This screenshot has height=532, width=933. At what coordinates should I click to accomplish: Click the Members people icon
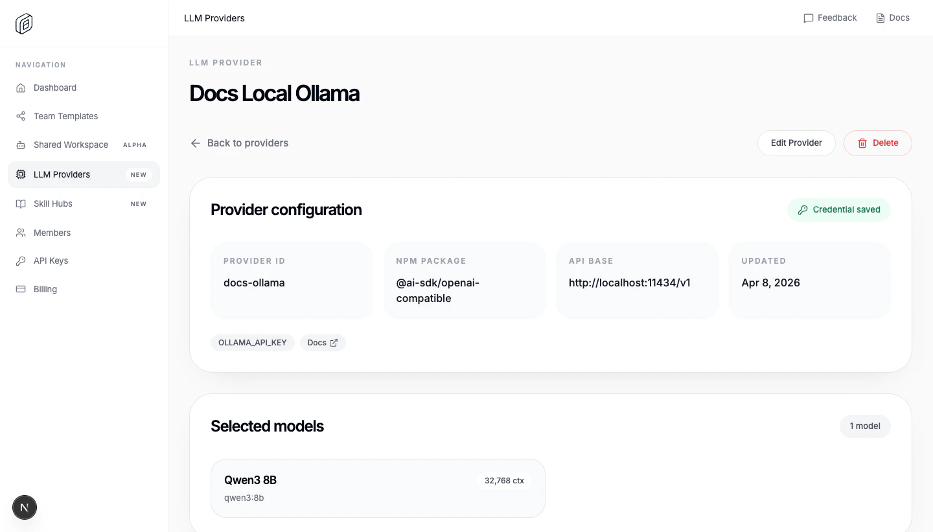coord(20,233)
